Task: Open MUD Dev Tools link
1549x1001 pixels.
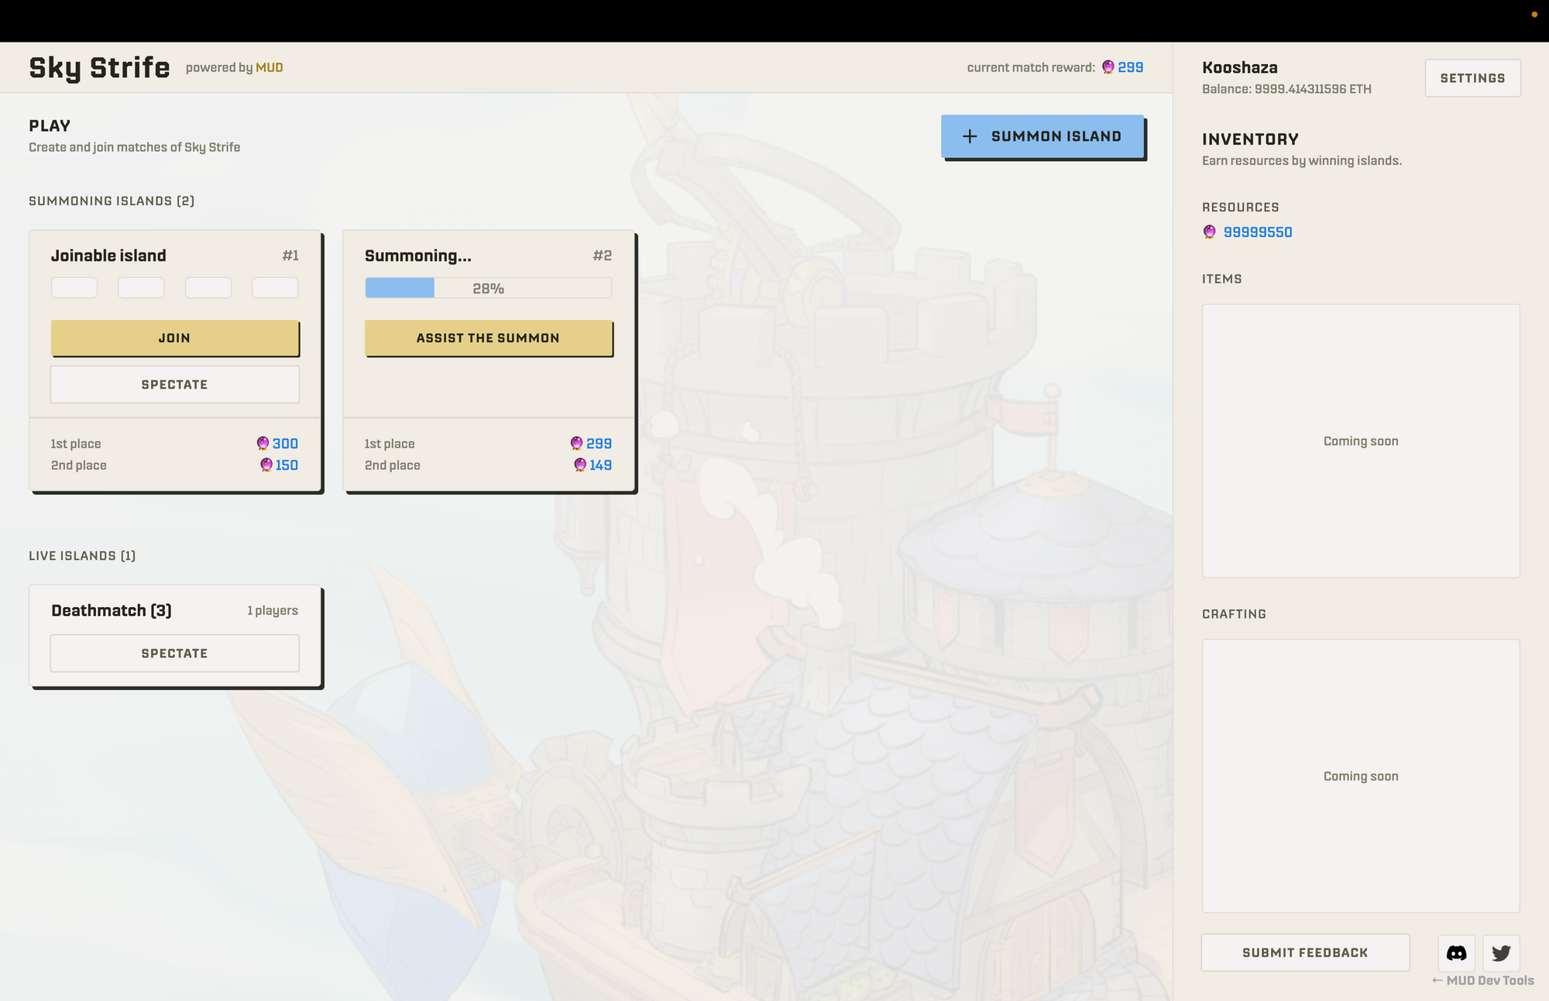Action: pyautogui.click(x=1483, y=981)
